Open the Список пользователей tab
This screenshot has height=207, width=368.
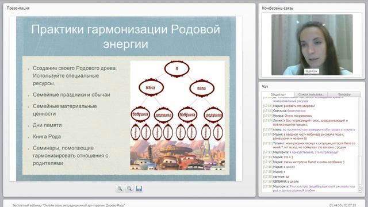[310, 94]
